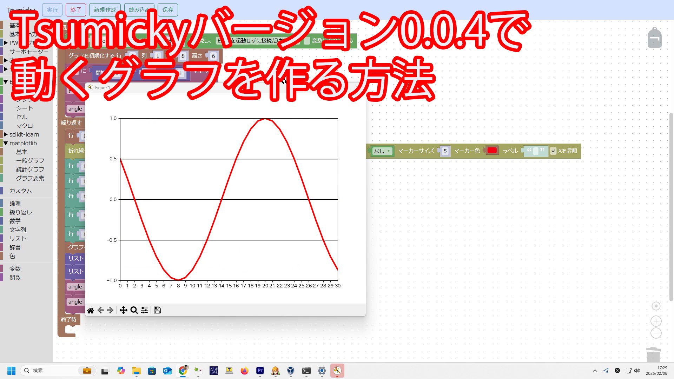674x379 pixels.
Task: Open Copilot from the taskbar
Action: 121,371
